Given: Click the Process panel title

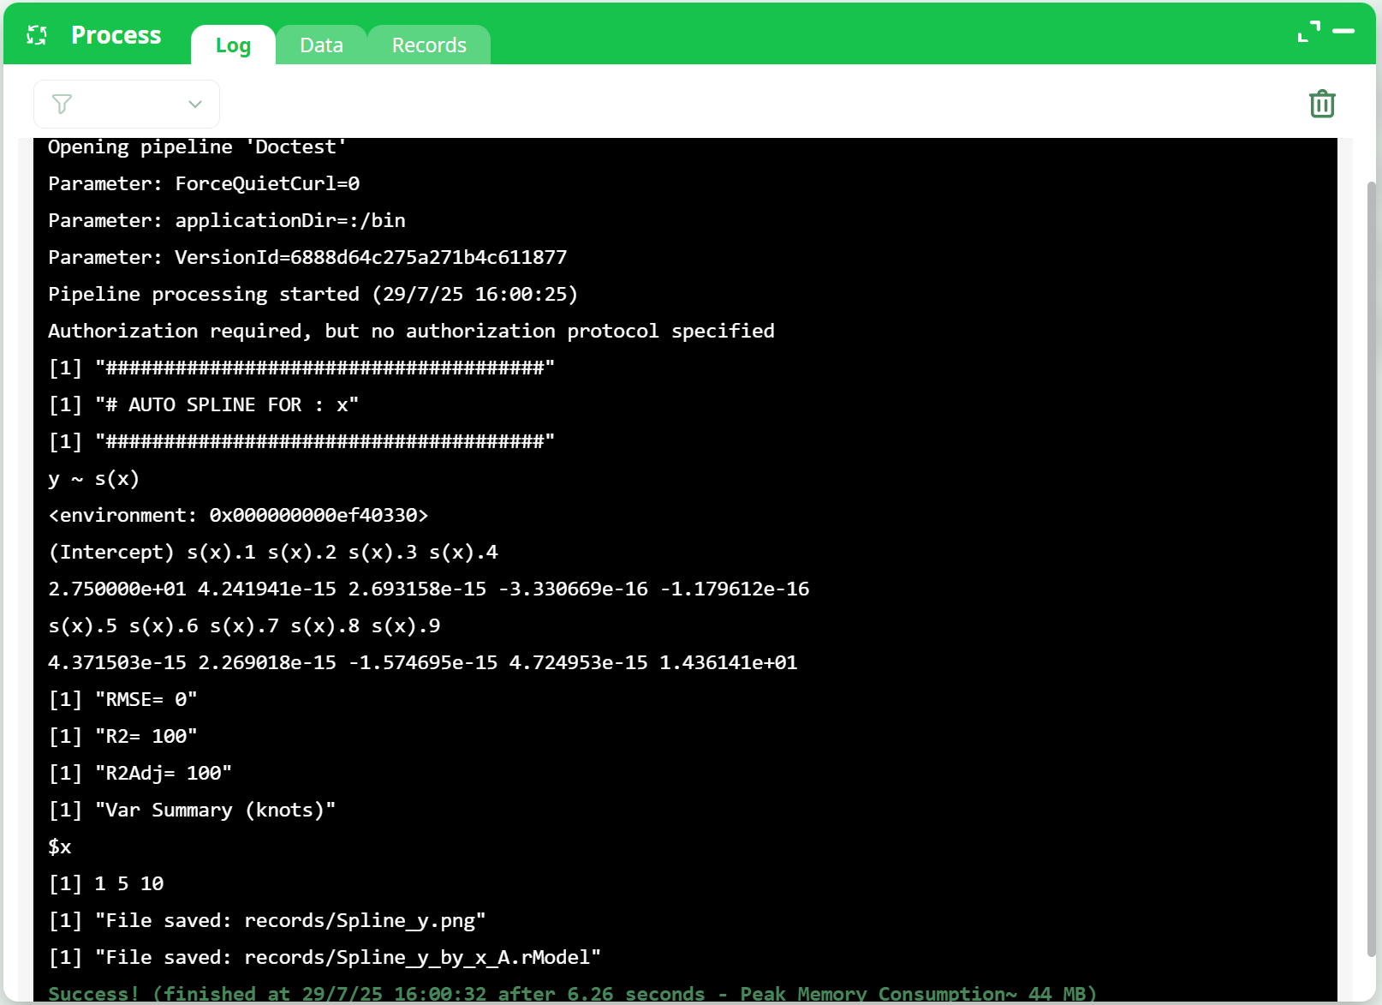Looking at the screenshot, I should pos(116,35).
